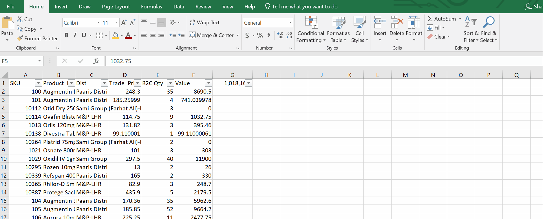This screenshot has width=543, height=219.
Task: Switch to the Page Layout tab
Action: tap(116, 7)
